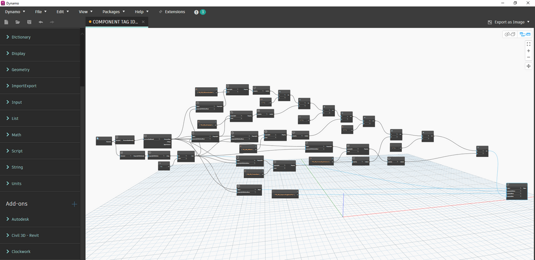Activate the pan mode icon
Image resolution: width=535 pixels, height=260 pixels.
(x=529, y=66)
